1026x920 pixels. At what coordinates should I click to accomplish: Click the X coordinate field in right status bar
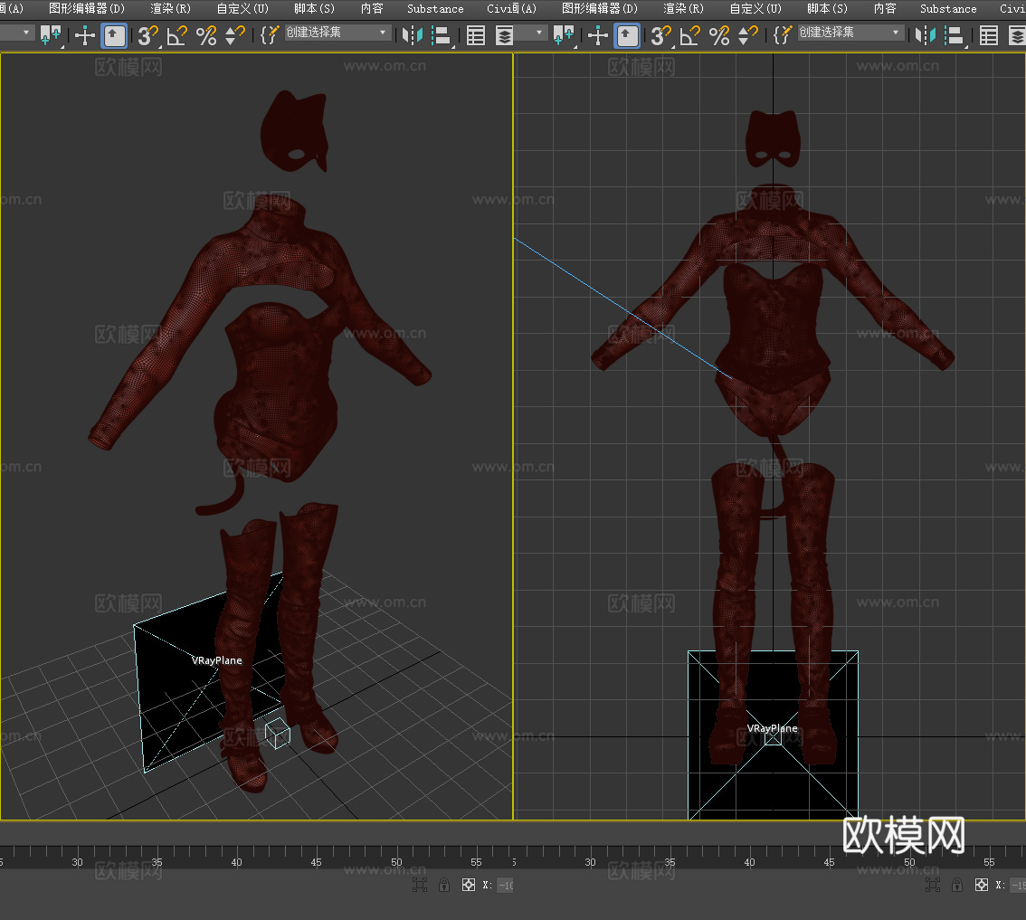[x=1018, y=886]
